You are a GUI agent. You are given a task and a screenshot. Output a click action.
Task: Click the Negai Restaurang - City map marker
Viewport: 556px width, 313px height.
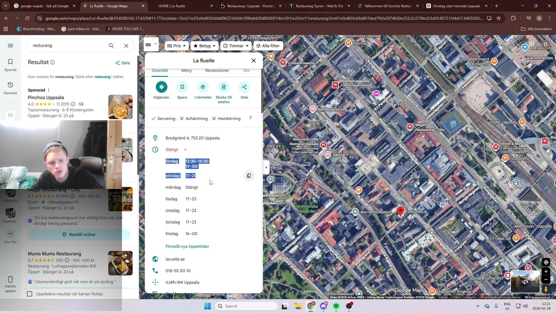(x=410, y=127)
